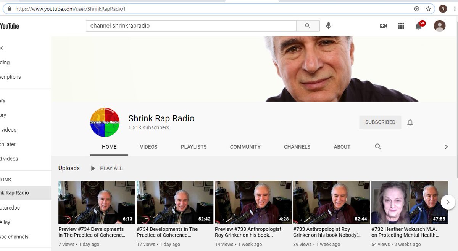View site info via padlock icon
The height and width of the screenshot is (251, 458).
point(10,9)
